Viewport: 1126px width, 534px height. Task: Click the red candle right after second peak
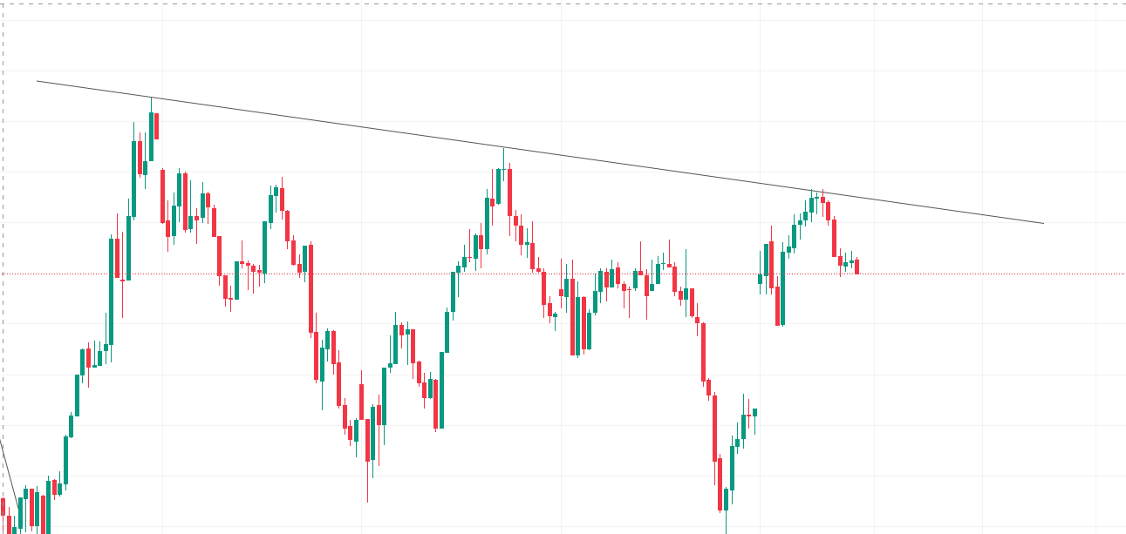coord(509,200)
